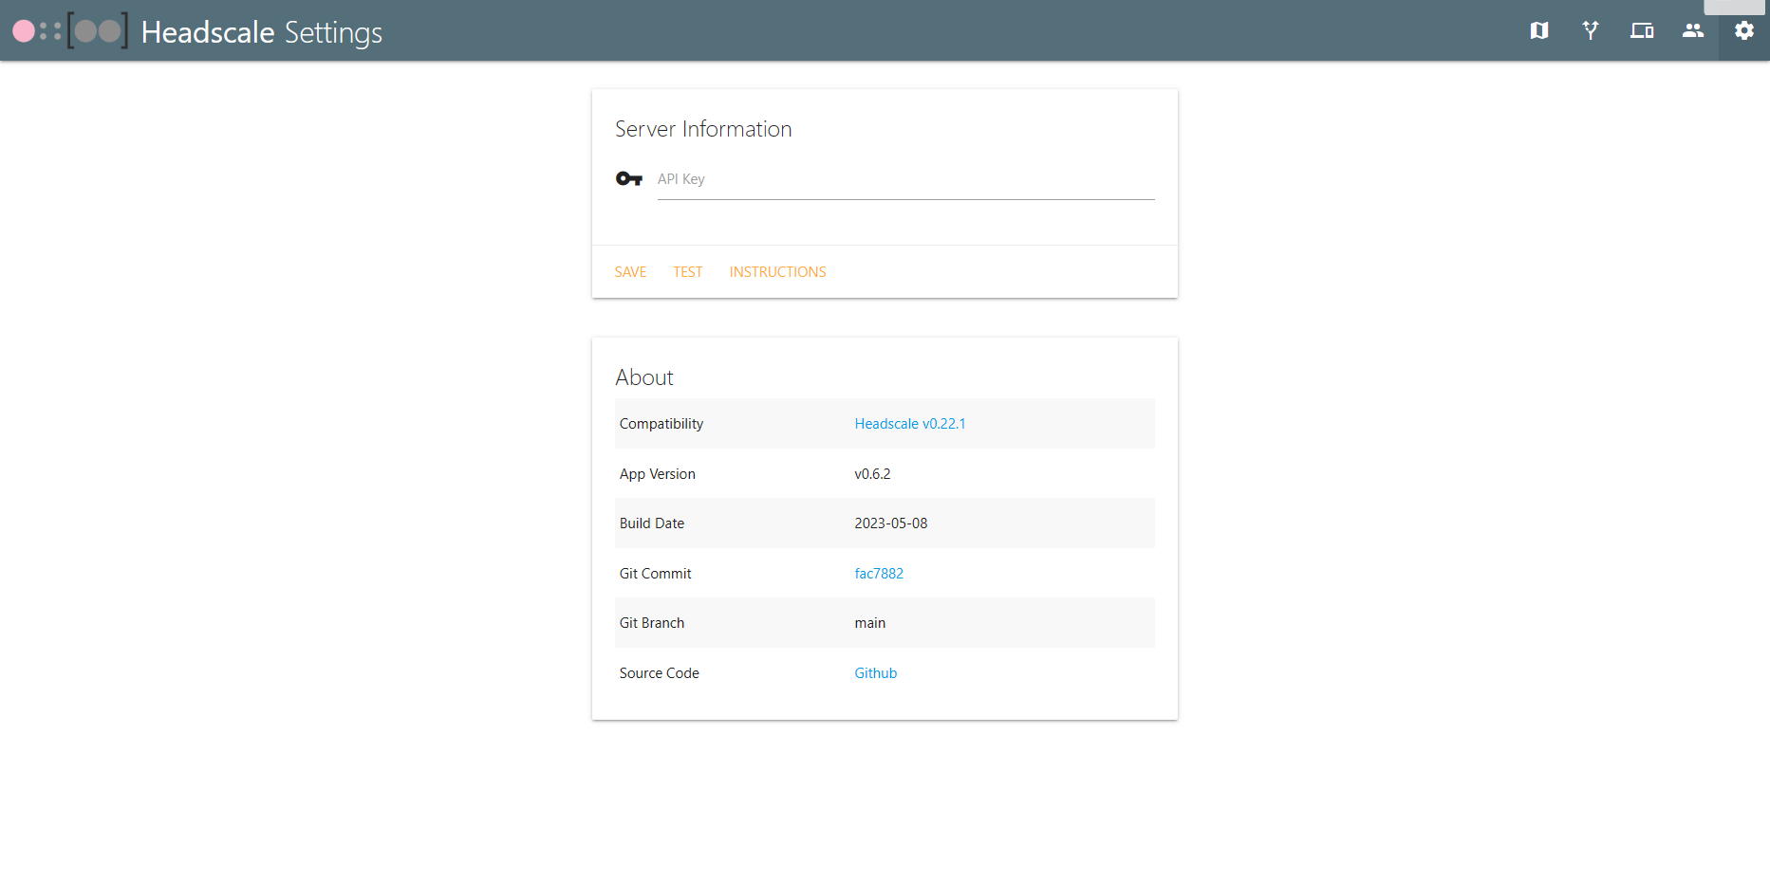Open the Users page via people icon

tap(1692, 31)
